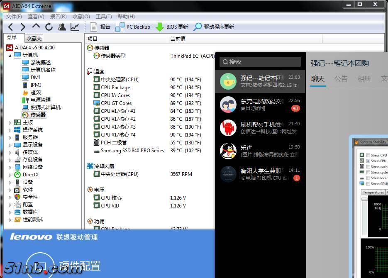Click the 安全性 shield icon
The image size is (388, 278).
tap(17, 197)
